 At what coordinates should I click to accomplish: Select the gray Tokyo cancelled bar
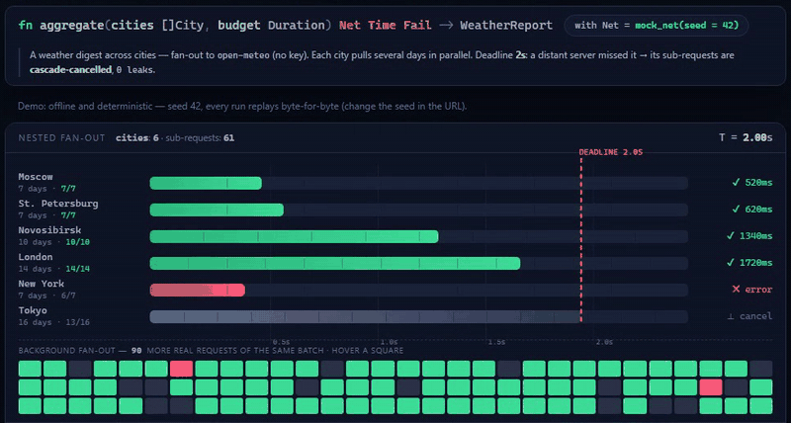coord(365,316)
